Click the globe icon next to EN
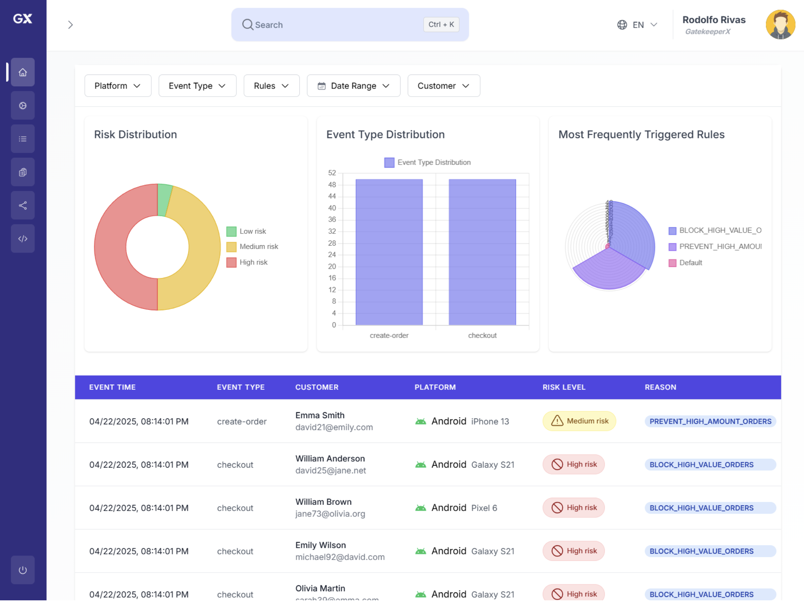 (622, 24)
